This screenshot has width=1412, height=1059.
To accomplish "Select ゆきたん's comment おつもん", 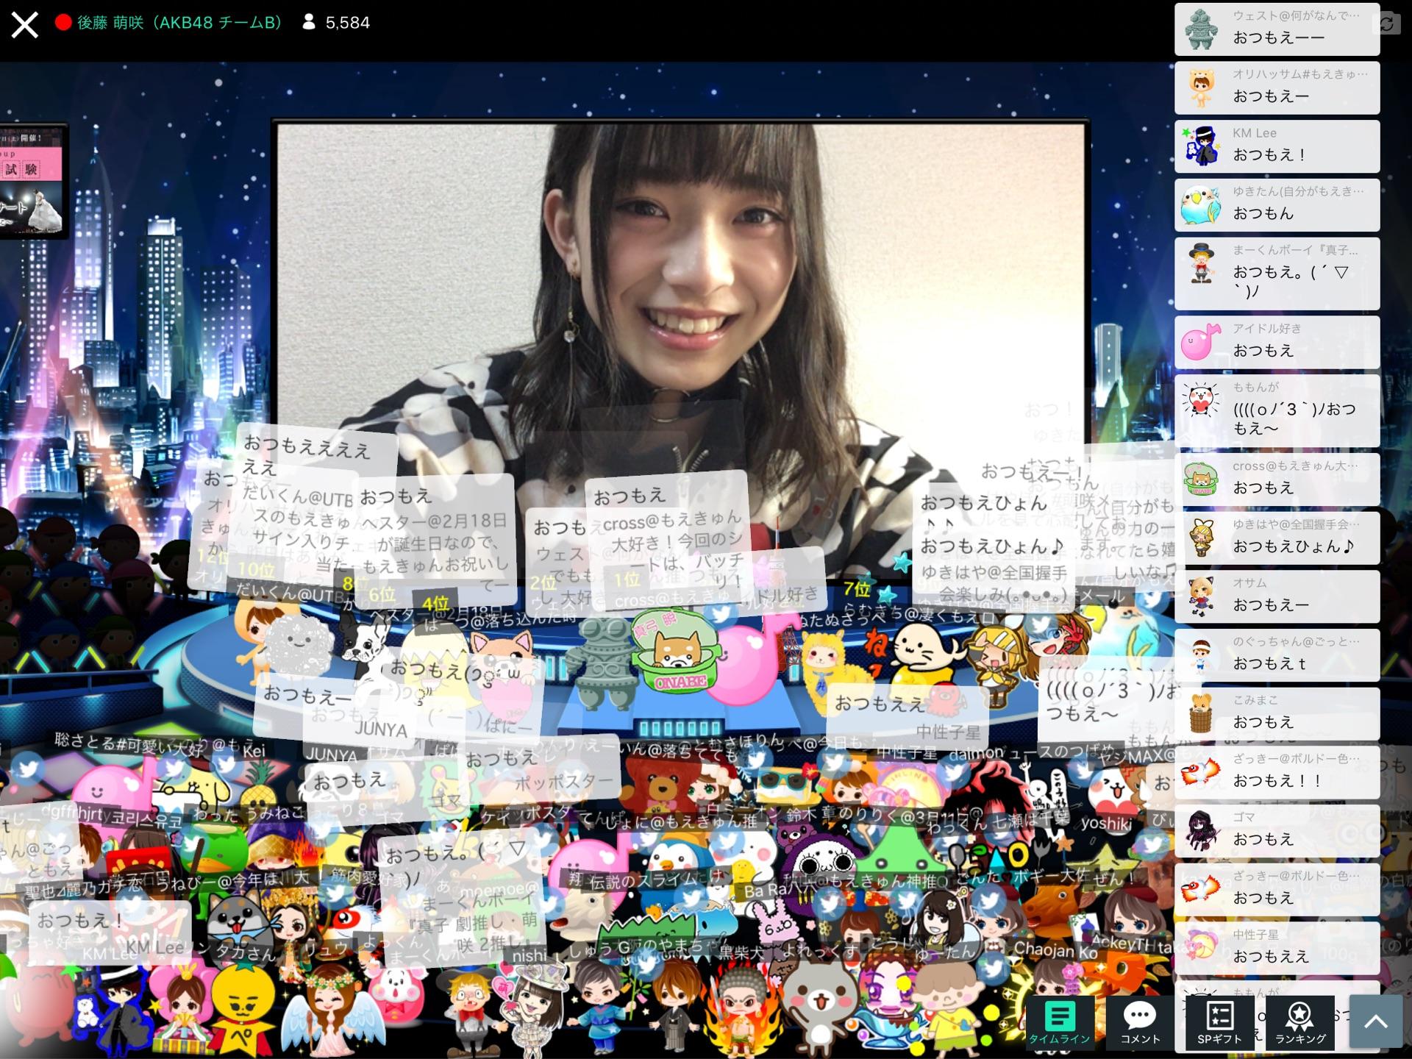I will [x=1277, y=205].
